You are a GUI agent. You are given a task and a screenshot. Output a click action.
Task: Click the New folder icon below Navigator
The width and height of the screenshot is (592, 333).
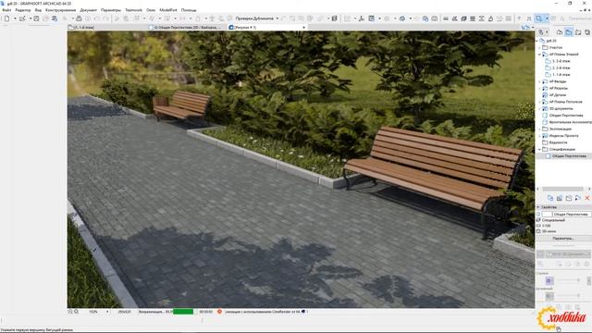(x=569, y=198)
